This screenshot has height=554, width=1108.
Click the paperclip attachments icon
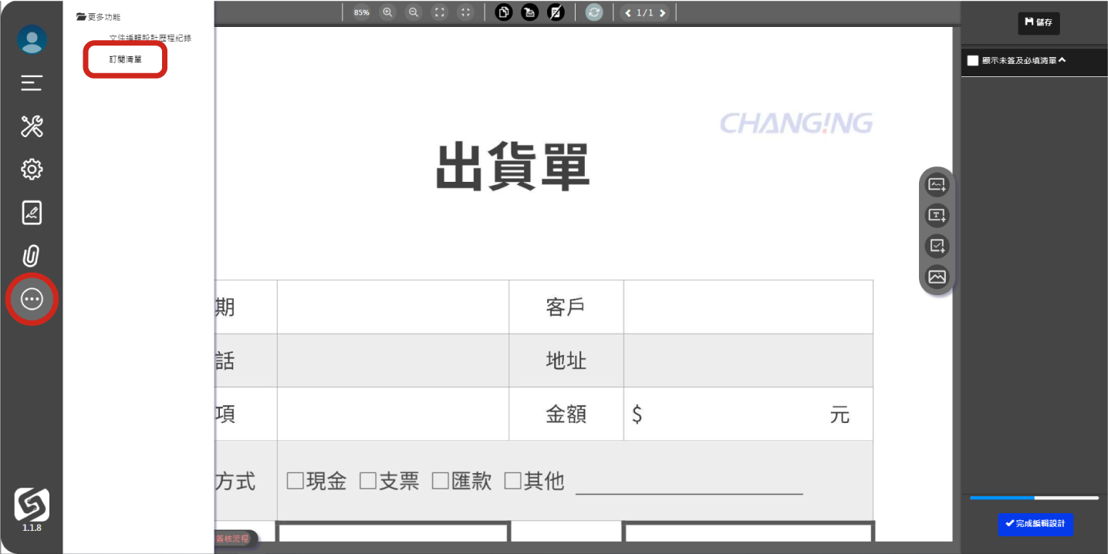(x=32, y=256)
